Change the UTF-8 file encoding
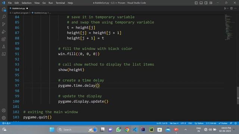Image resolution: width=239 pixels, height=134 pixels. [x=183, y=123]
